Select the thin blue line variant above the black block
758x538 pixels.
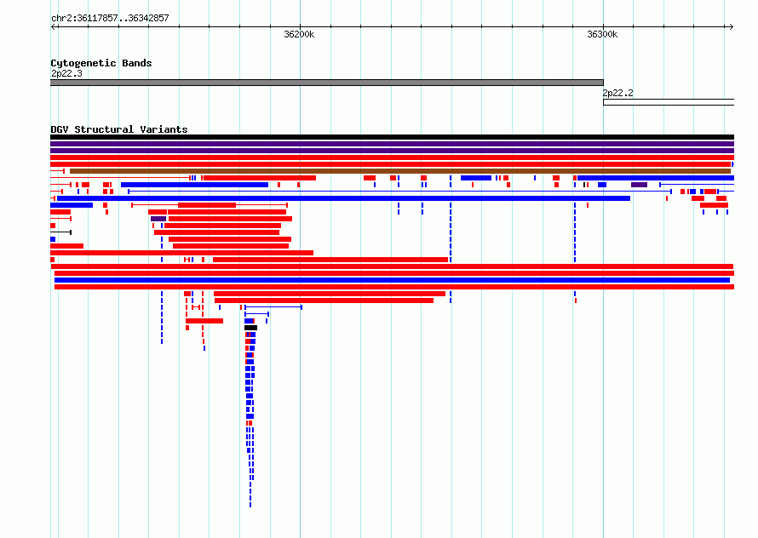pyautogui.click(x=256, y=314)
